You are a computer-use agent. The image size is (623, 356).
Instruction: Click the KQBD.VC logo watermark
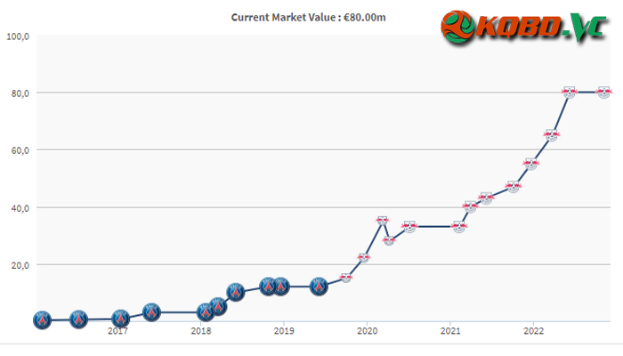point(524,28)
